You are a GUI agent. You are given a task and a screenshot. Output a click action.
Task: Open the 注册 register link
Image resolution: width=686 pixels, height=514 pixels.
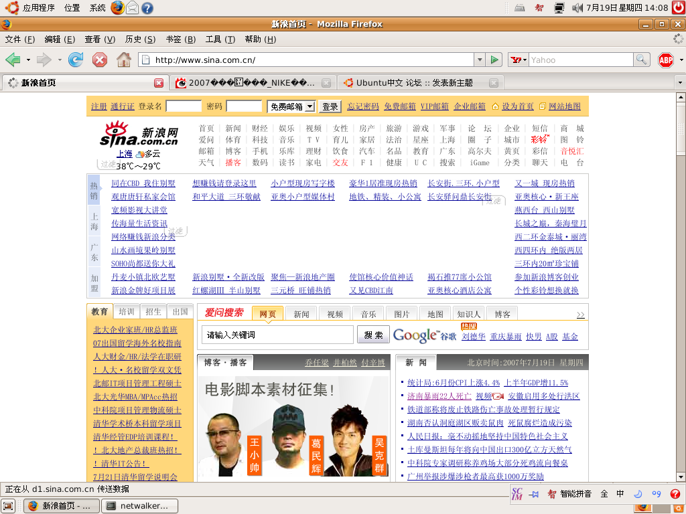pyautogui.click(x=99, y=106)
